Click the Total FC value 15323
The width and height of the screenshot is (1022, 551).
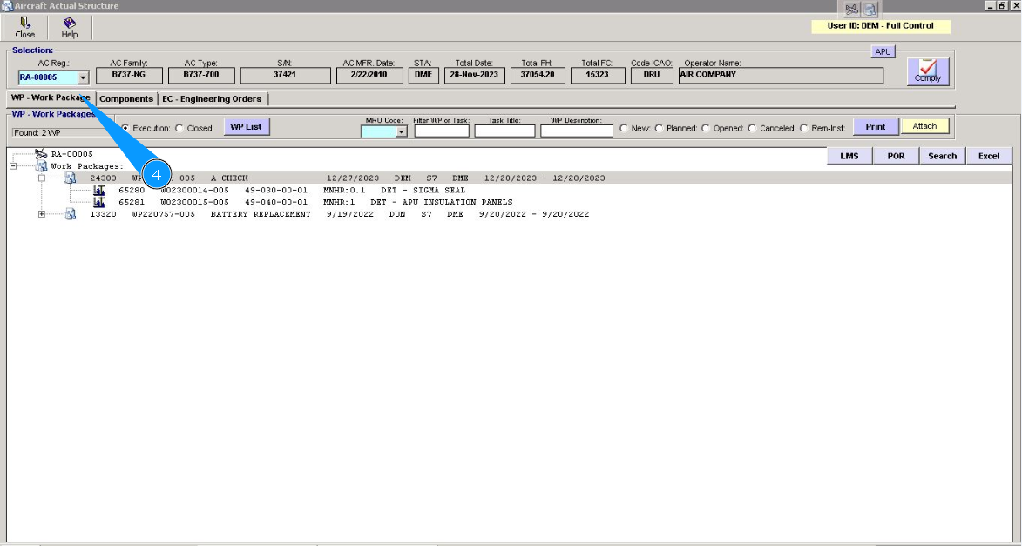[598, 75]
